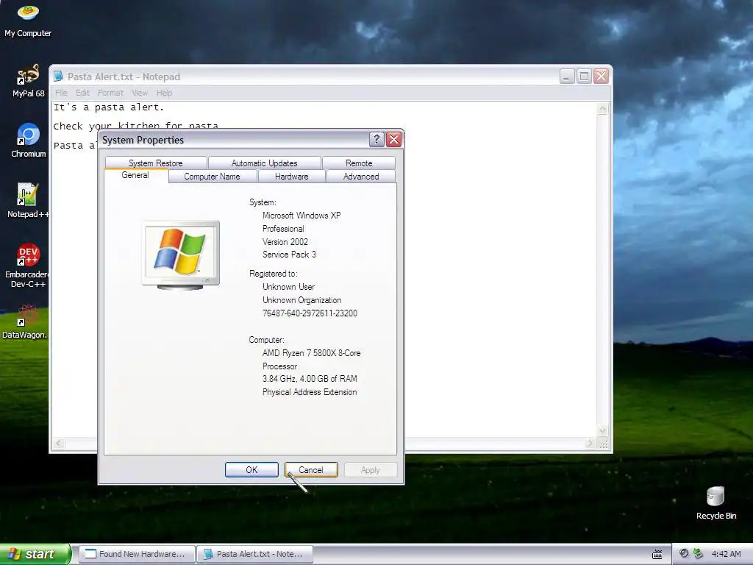Close the System Properties dialog

tap(394, 140)
